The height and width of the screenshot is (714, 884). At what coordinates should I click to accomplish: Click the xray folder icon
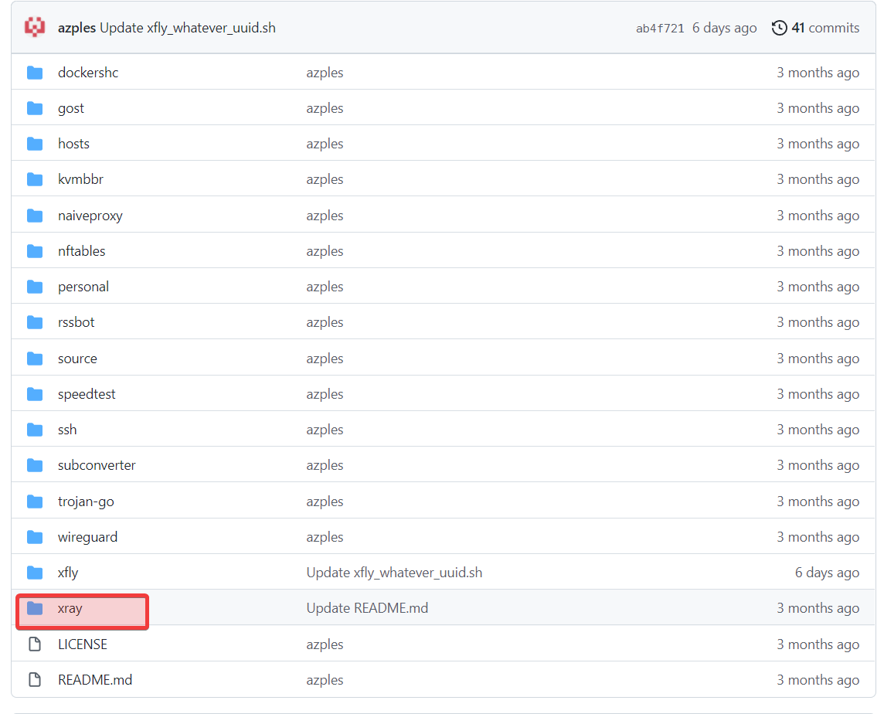[x=35, y=608]
